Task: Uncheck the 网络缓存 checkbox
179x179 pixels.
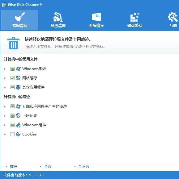Action: [x=12, y=78]
